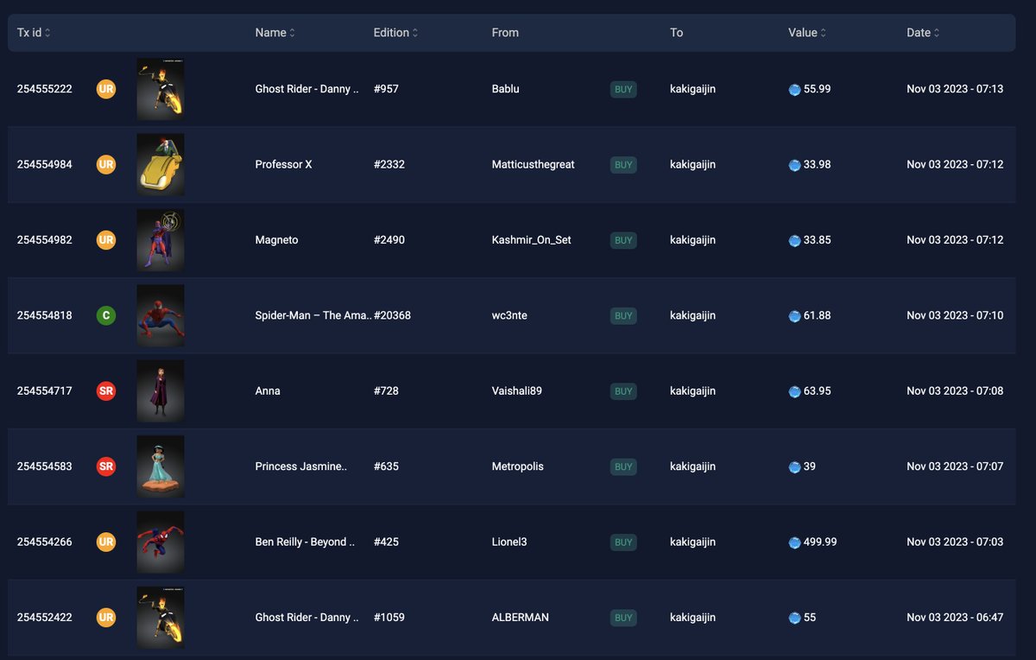Click the coin icon beside value 63.95
This screenshot has height=660, width=1036.
[x=794, y=390]
